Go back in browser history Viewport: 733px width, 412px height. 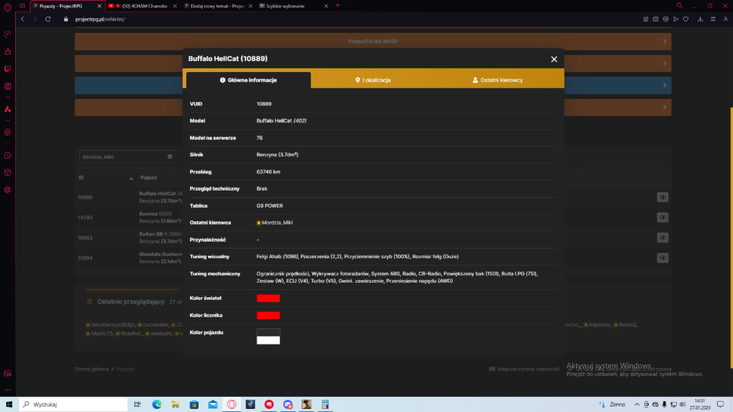pyautogui.click(x=23, y=19)
